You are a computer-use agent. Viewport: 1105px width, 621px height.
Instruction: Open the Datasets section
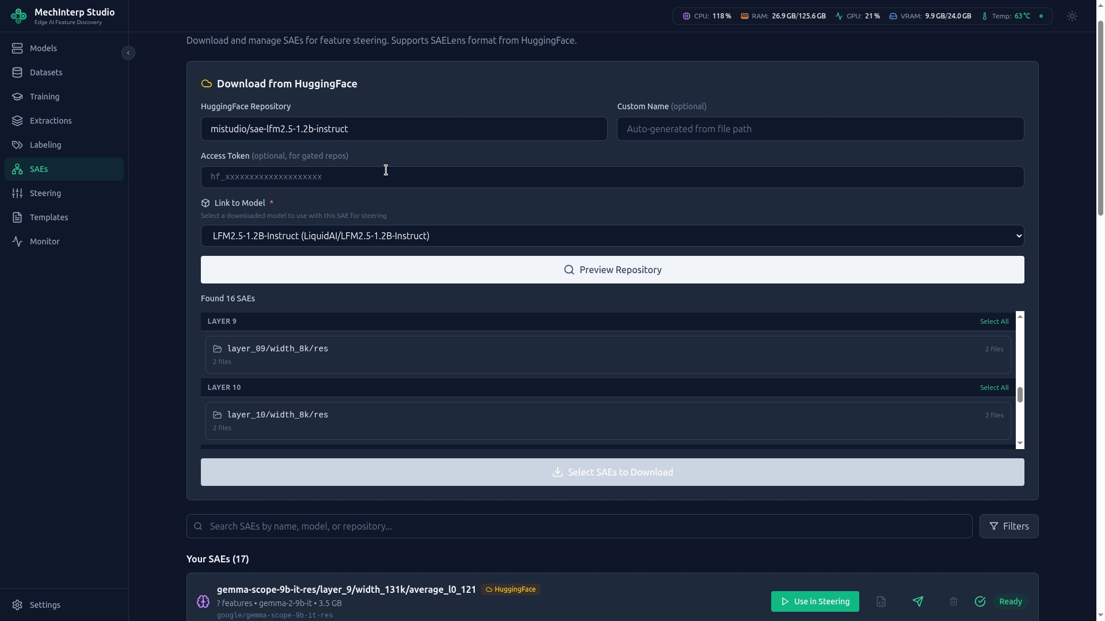coord(64,72)
